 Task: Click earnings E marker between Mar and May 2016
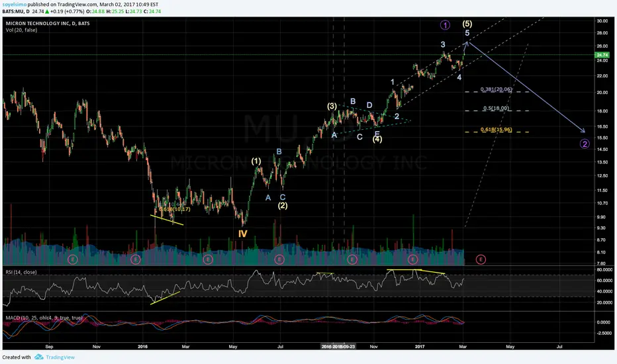[x=208, y=259]
